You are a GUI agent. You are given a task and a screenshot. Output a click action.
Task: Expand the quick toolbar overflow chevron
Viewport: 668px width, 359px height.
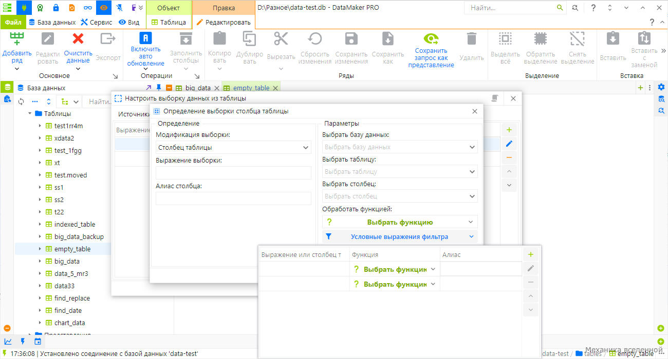click(140, 8)
